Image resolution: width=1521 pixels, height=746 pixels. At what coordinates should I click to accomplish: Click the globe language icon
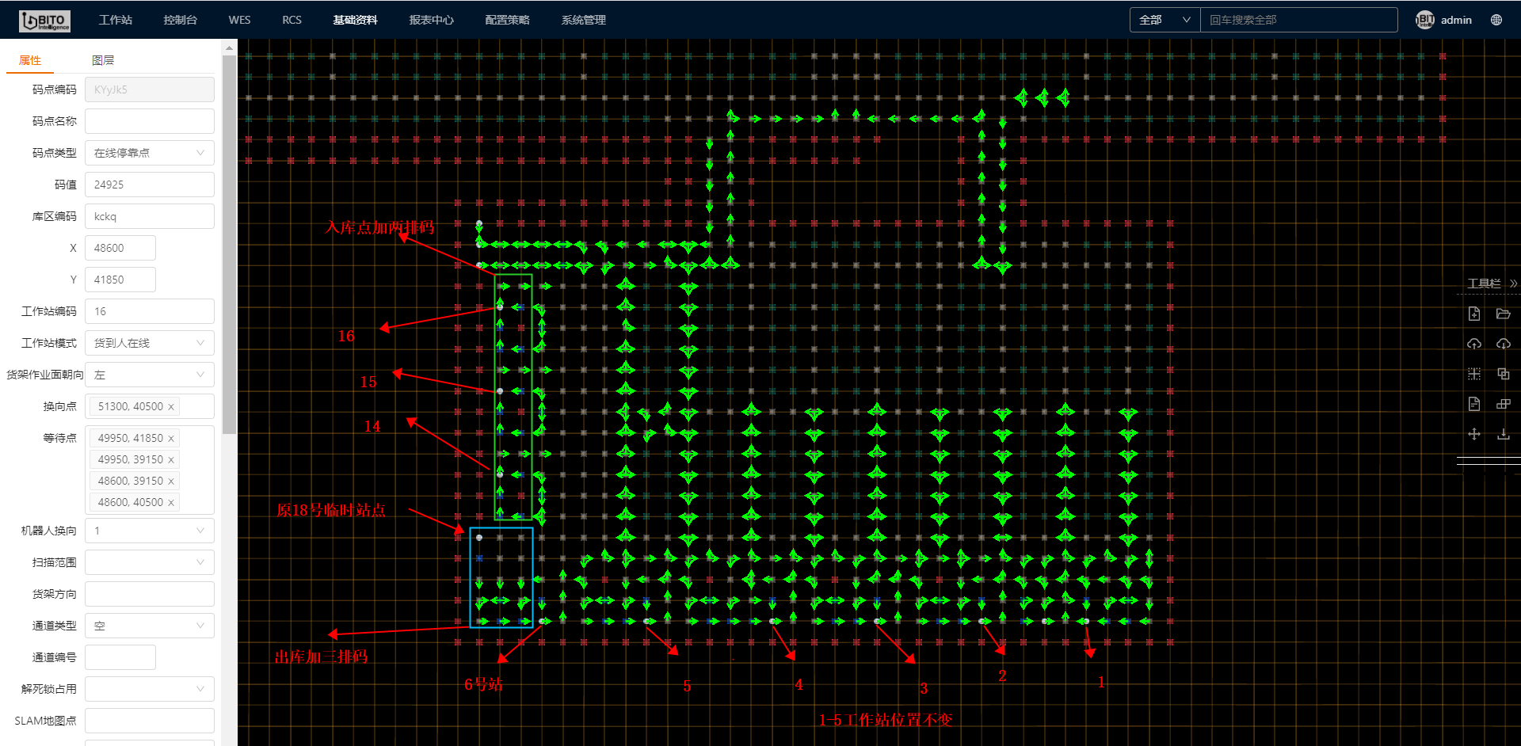pos(1496,20)
